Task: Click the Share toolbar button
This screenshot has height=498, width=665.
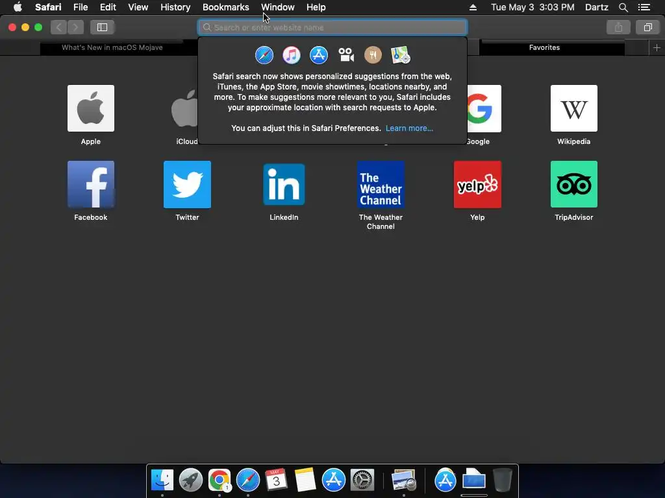Action: [618, 27]
